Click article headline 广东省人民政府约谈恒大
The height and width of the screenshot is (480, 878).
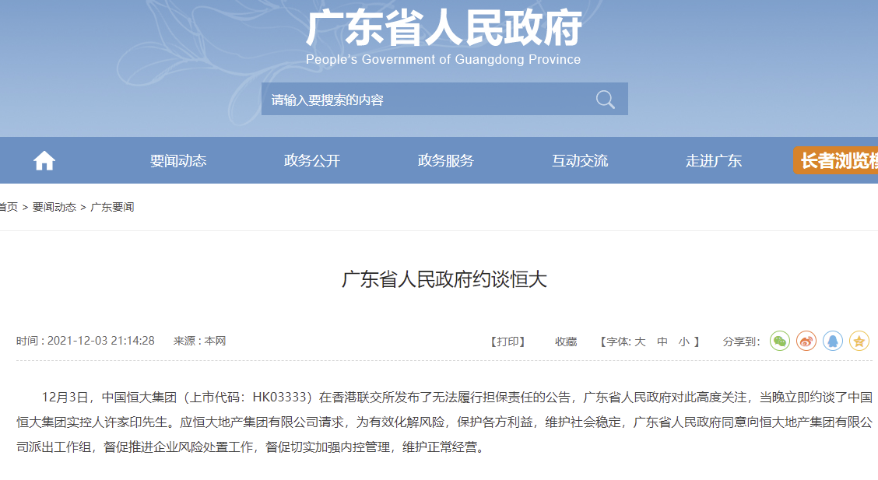pyautogui.click(x=444, y=279)
